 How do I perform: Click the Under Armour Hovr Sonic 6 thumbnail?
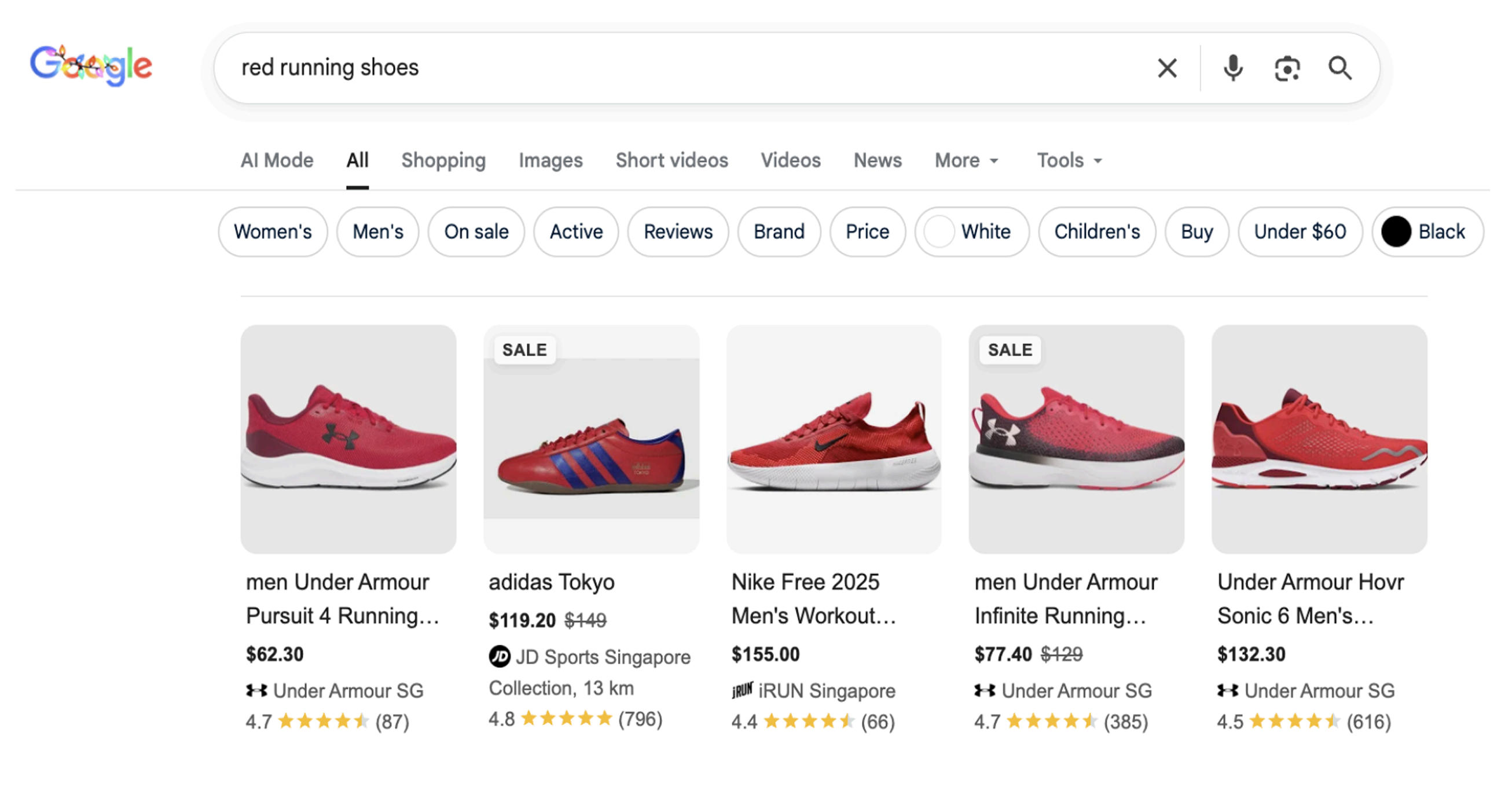(1319, 439)
